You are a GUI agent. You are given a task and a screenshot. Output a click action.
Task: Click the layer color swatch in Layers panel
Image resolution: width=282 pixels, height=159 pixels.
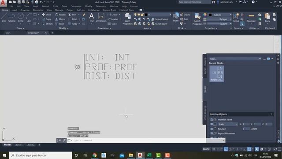pyautogui.click(x=146, y=15)
